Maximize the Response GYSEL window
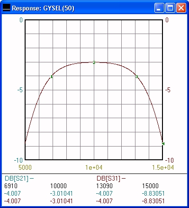Viewport: 189px width, 208px height. point(170,8)
